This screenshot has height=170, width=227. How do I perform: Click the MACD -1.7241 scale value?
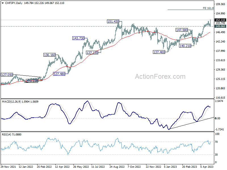[220, 129]
